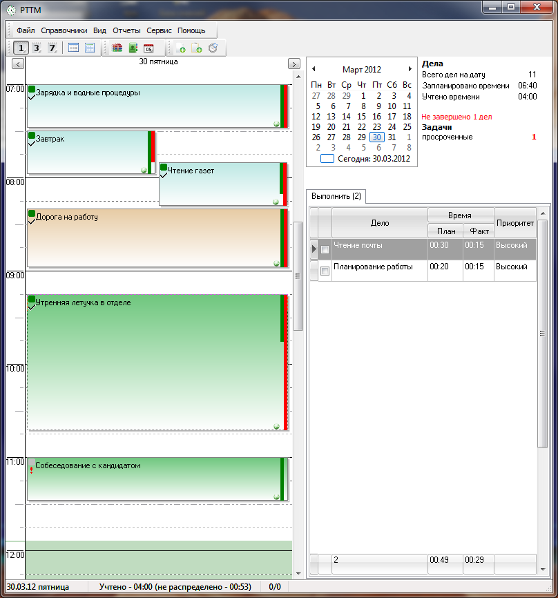Click the new document with plus icon

pyautogui.click(x=181, y=48)
